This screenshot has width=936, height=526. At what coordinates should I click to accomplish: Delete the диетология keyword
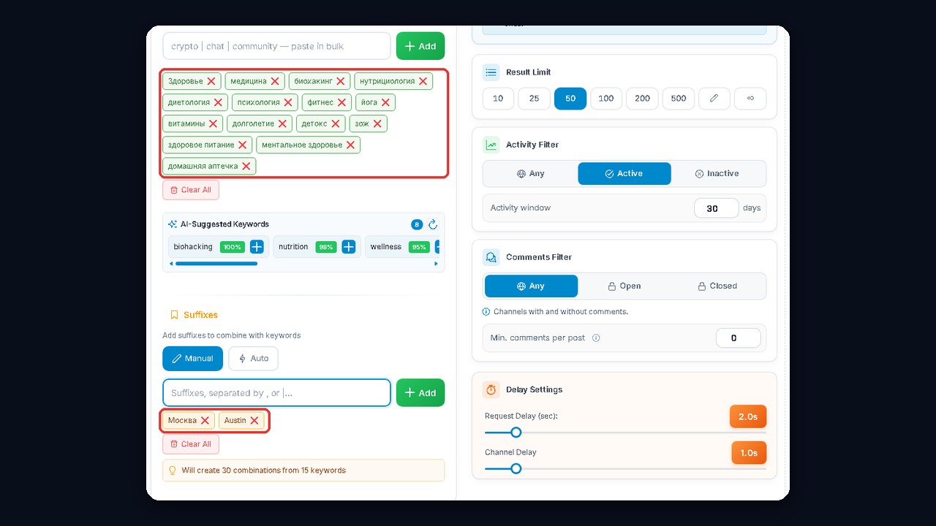[x=218, y=102]
